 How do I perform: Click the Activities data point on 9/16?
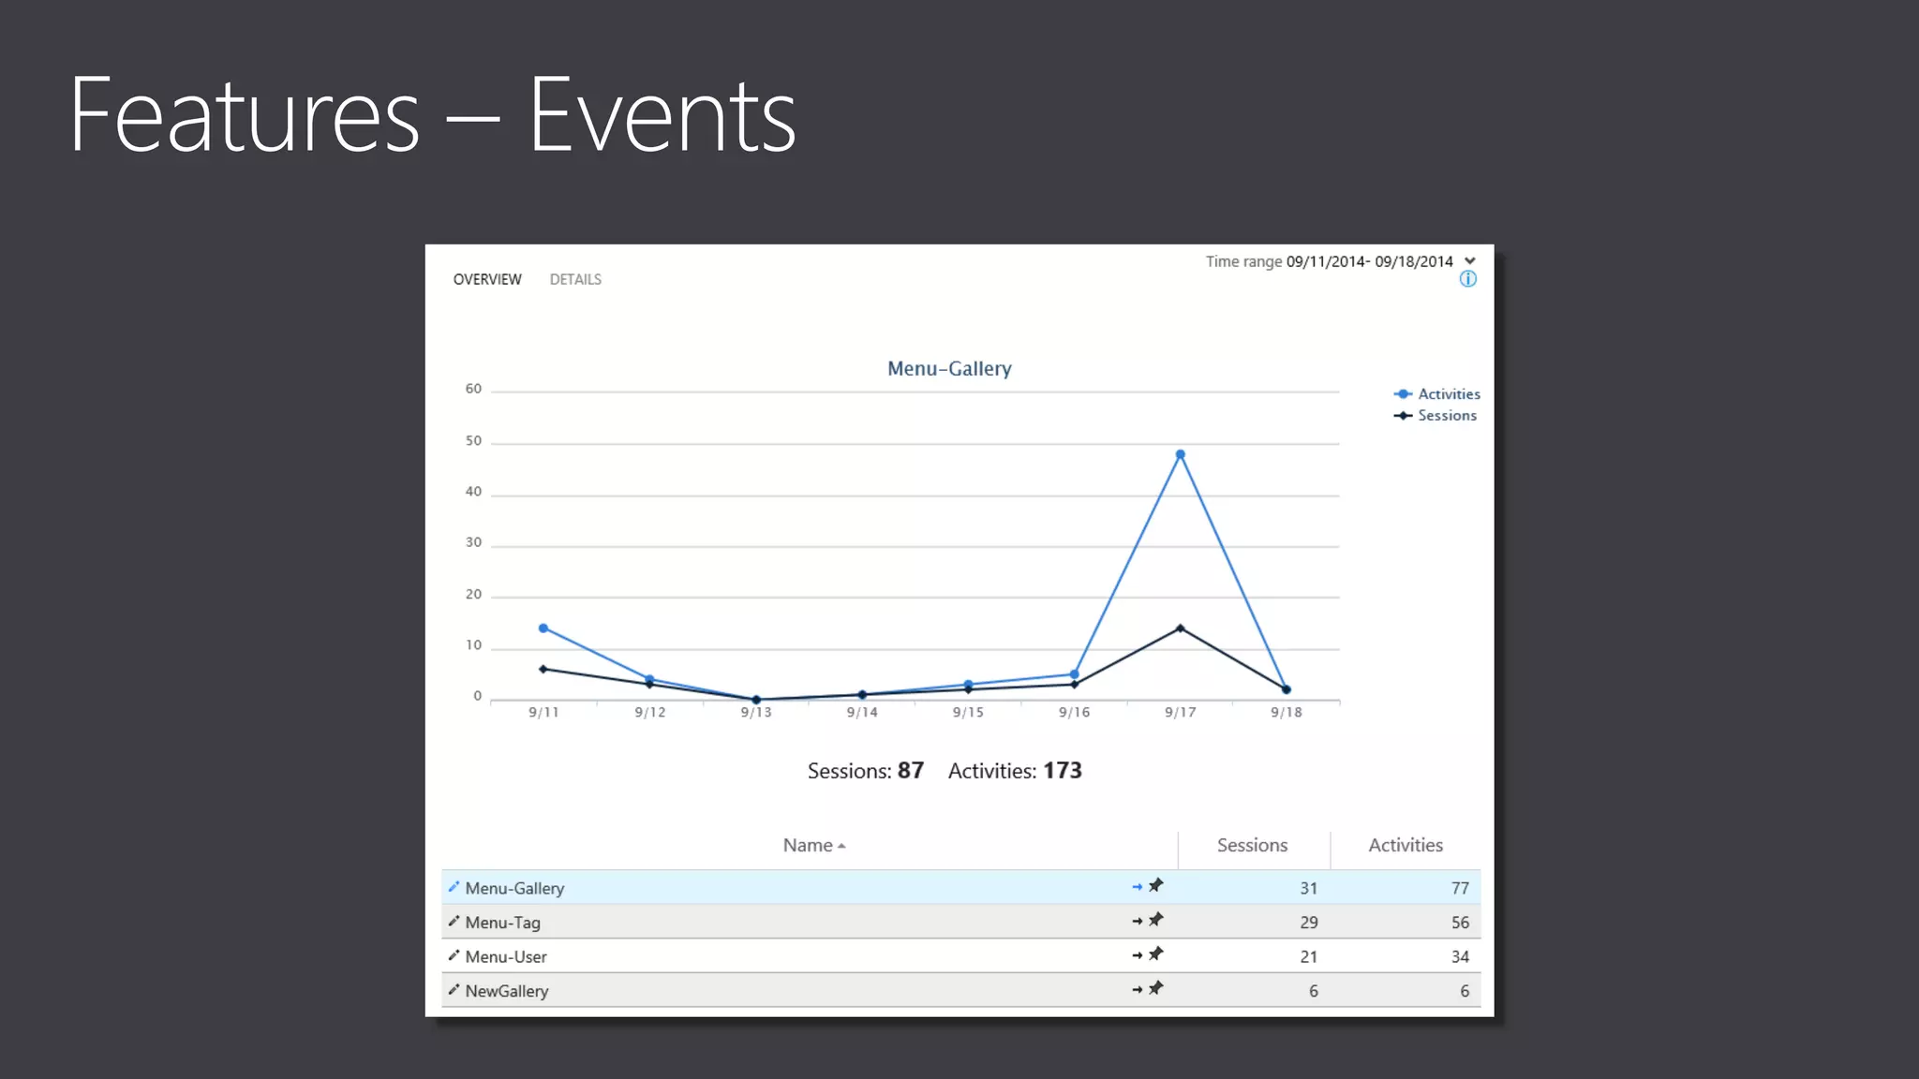click(x=1075, y=674)
